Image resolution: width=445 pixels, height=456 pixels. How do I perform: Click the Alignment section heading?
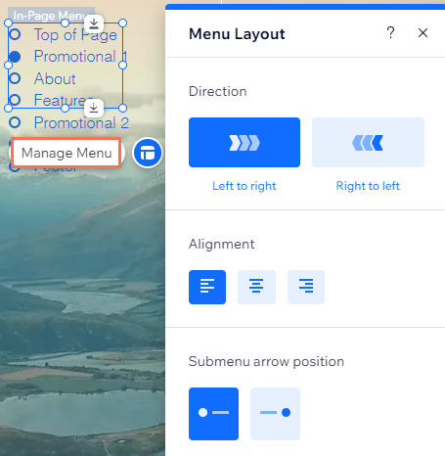click(222, 244)
